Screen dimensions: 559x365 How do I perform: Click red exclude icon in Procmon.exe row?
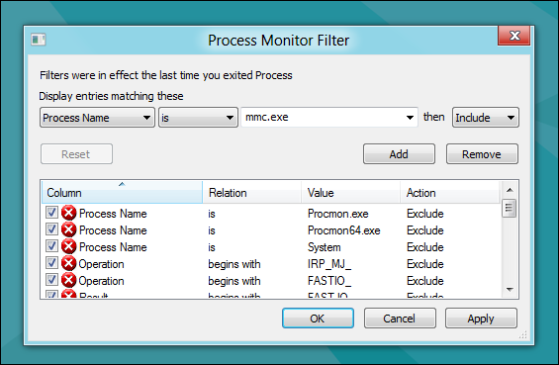68,213
